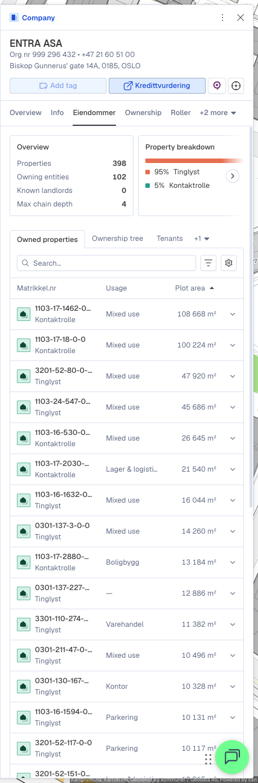The image size is (258, 783).
Task: Focus the property Search field
Action: (x=106, y=263)
